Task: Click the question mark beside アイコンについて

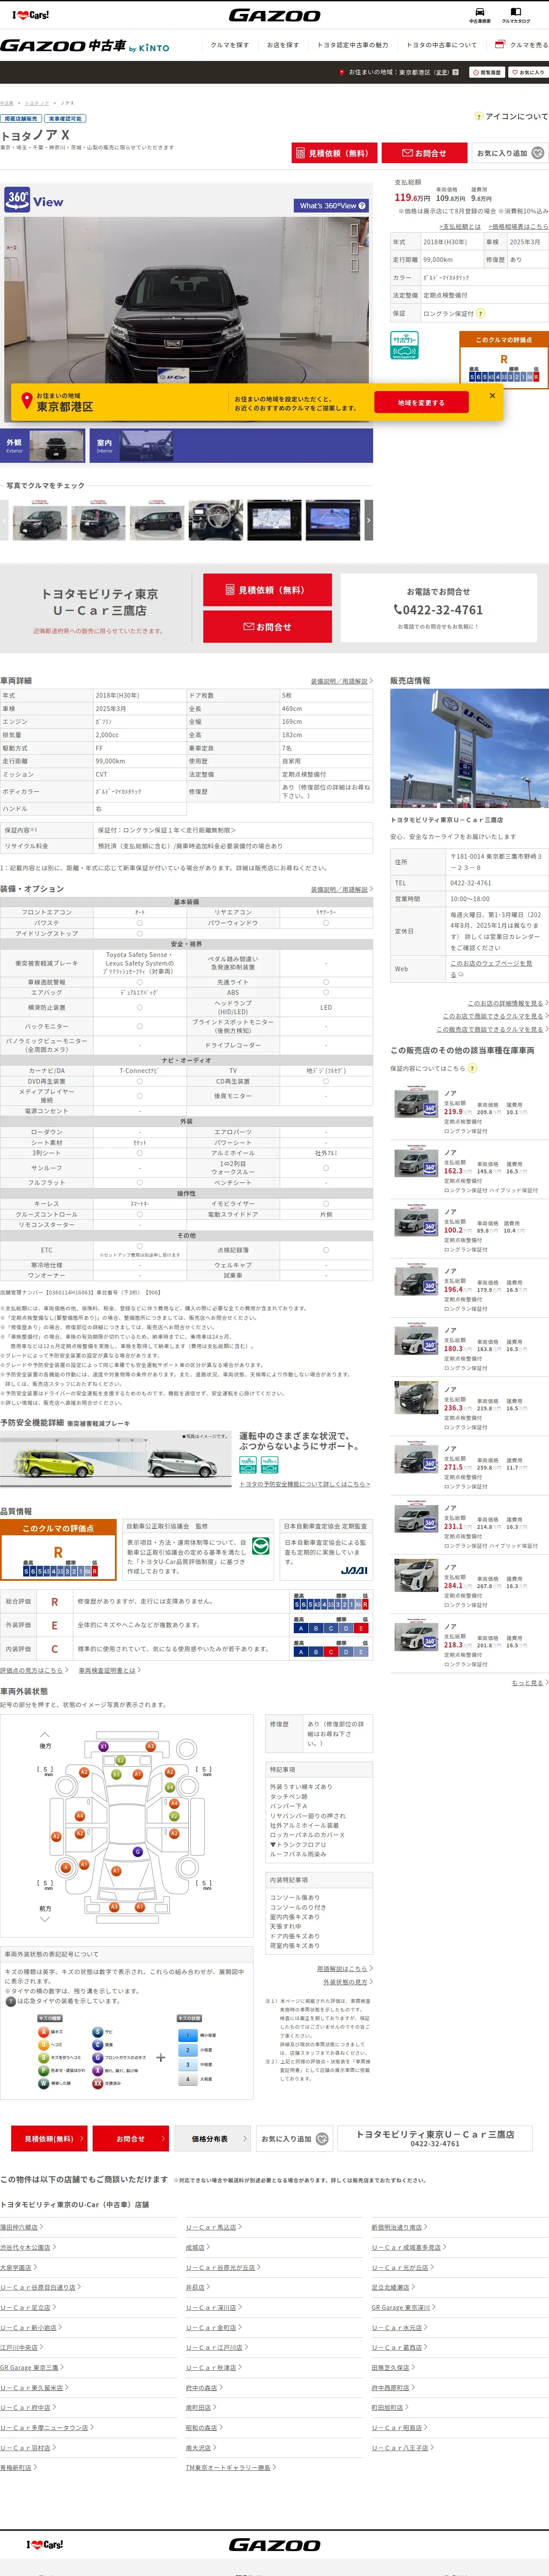Action: coord(479,117)
